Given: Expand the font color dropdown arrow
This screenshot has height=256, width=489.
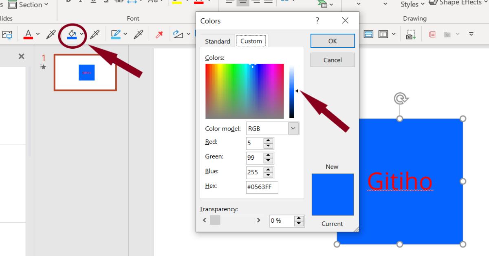Looking at the screenshot, I should click(38, 34).
